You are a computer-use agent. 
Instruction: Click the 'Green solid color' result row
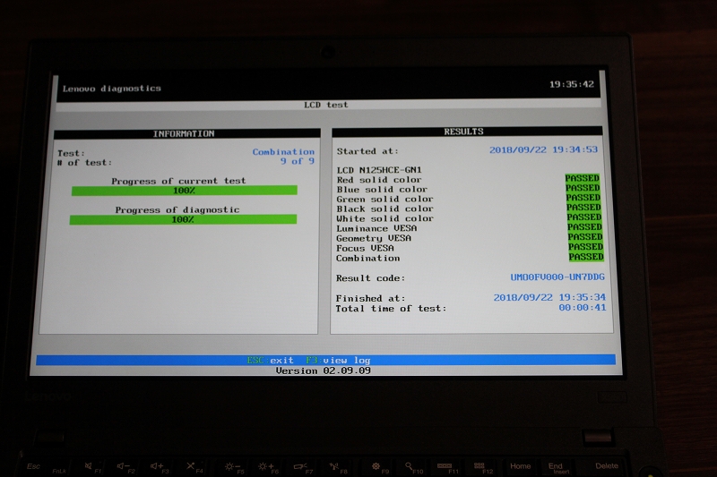469,199
